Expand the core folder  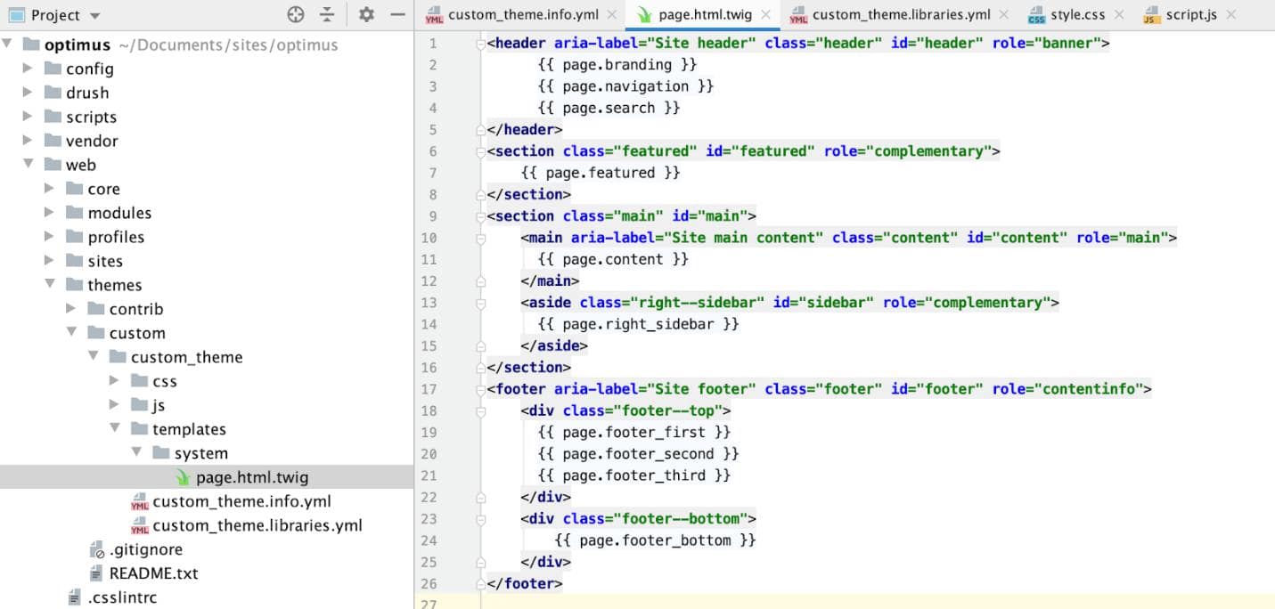49,188
